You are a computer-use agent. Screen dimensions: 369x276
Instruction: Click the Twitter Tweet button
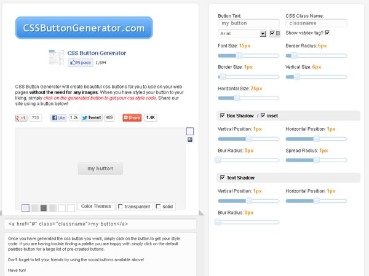92,117
